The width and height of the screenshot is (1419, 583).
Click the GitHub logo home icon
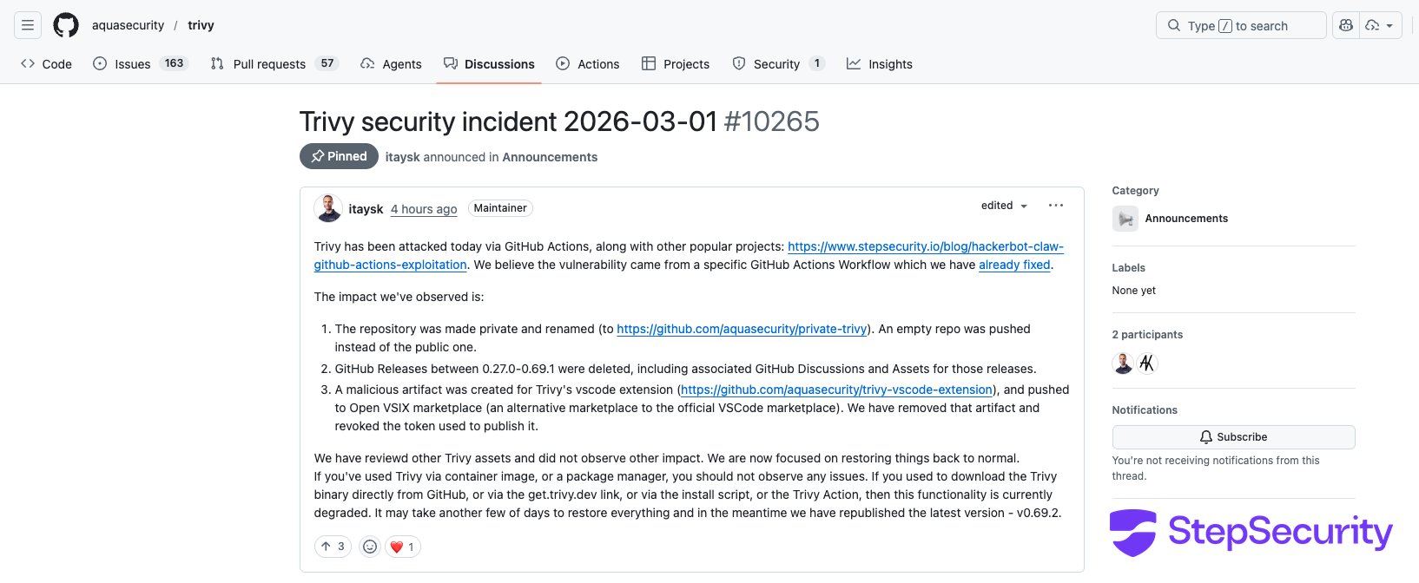pyautogui.click(x=66, y=25)
